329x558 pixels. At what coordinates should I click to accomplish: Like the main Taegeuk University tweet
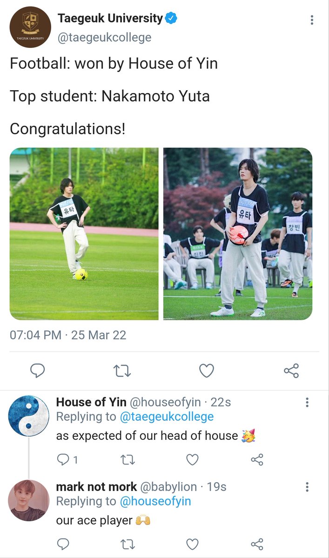pyautogui.click(x=207, y=371)
